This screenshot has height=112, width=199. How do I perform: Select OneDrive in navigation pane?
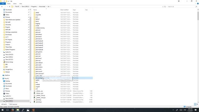coord(7,75)
